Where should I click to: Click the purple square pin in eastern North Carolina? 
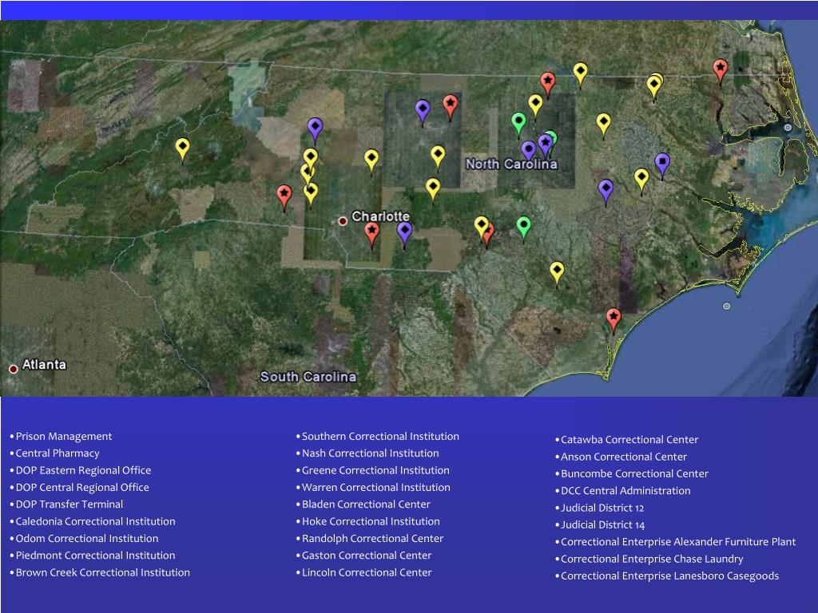tap(662, 165)
